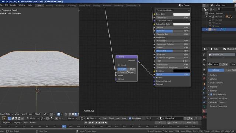
Task: Open the node editor type dropdown
Action: (83, 118)
